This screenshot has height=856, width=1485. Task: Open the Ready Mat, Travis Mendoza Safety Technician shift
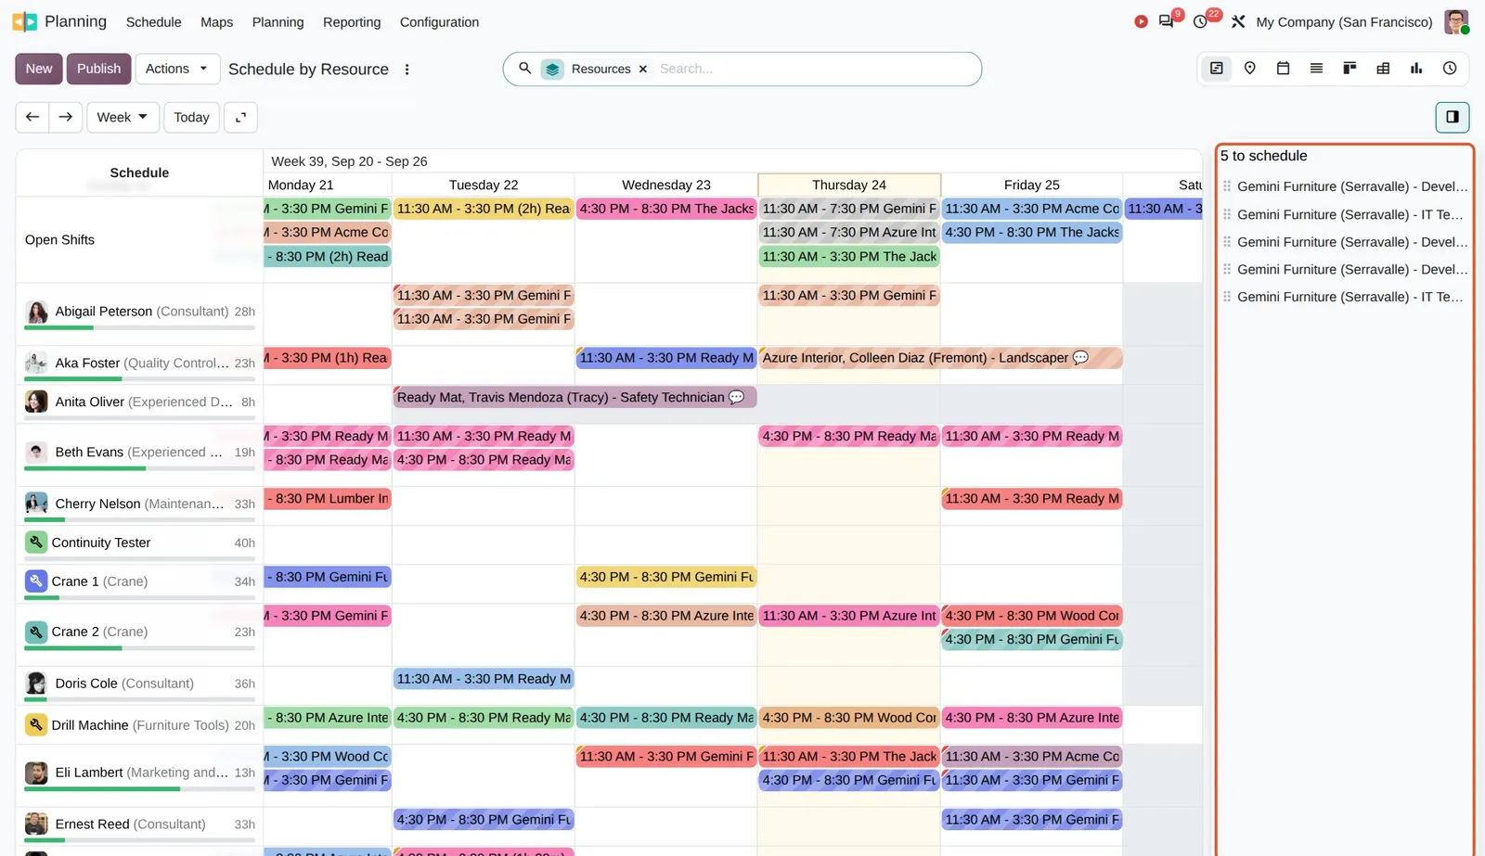(575, 397)
